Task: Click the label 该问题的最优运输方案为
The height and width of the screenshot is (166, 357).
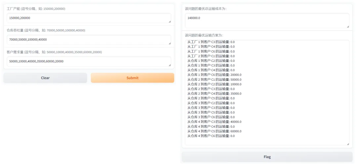Action: tap(204, 35)
